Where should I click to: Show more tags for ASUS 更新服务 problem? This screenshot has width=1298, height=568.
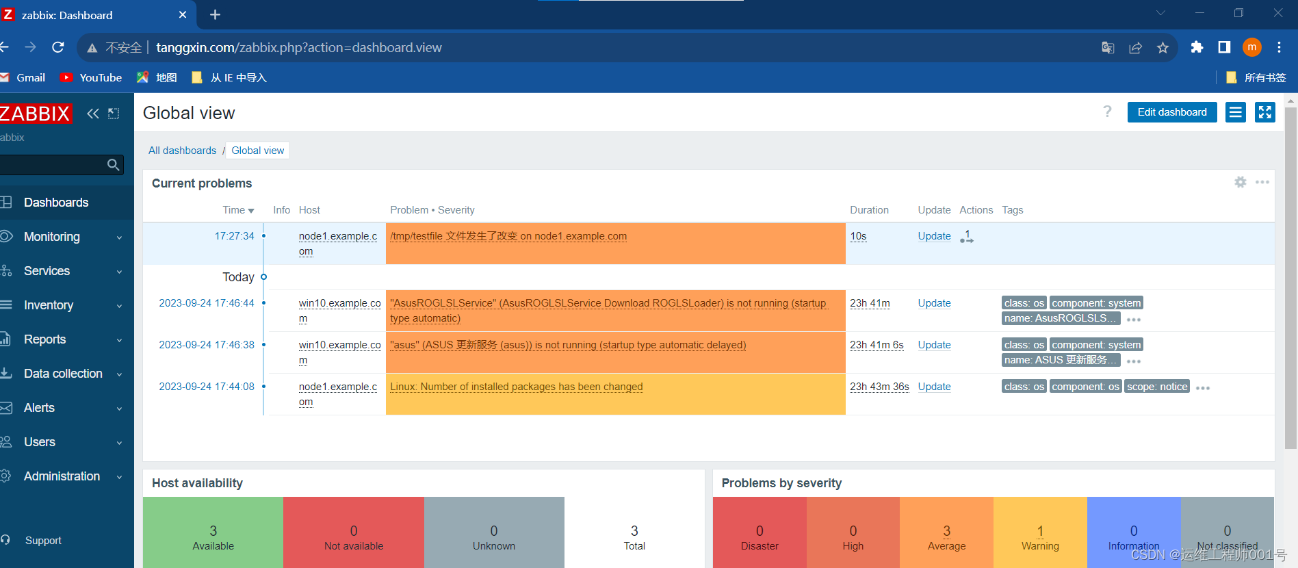(x=1134, y=361)
